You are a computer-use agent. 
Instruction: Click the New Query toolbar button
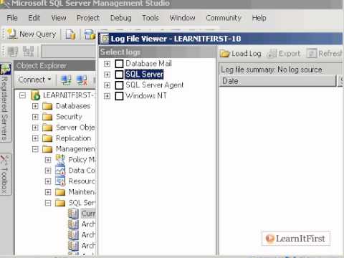32,34
